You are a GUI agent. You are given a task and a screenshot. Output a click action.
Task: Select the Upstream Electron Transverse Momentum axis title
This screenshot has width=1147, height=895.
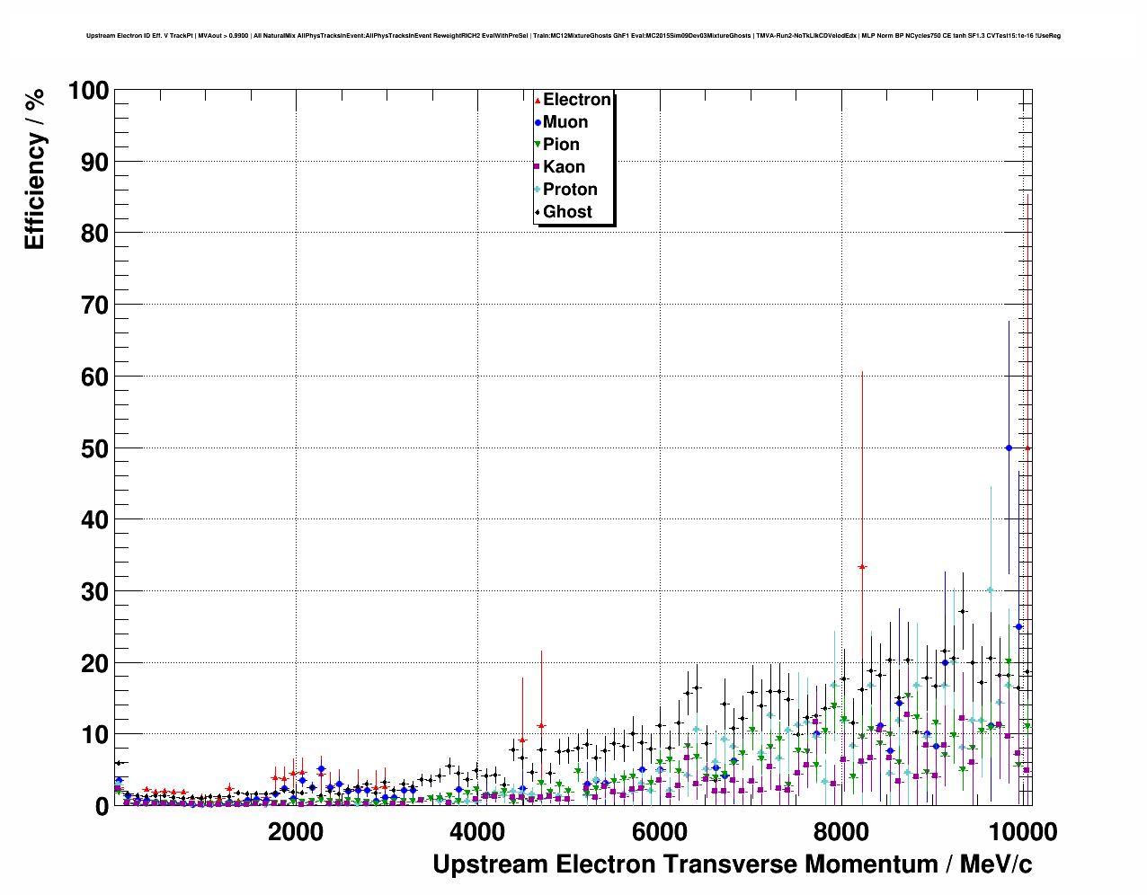[732, 864]
